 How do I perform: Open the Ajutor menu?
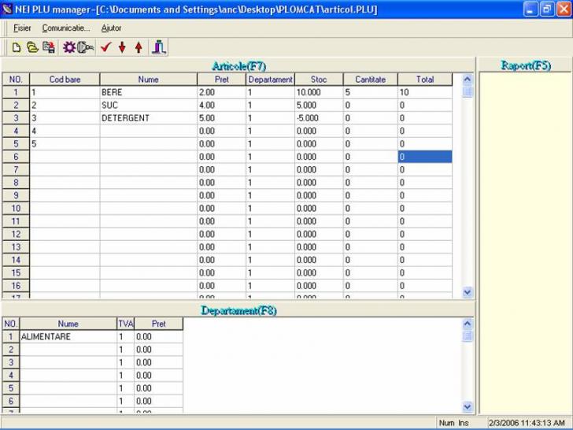click(x=112, y=28)
